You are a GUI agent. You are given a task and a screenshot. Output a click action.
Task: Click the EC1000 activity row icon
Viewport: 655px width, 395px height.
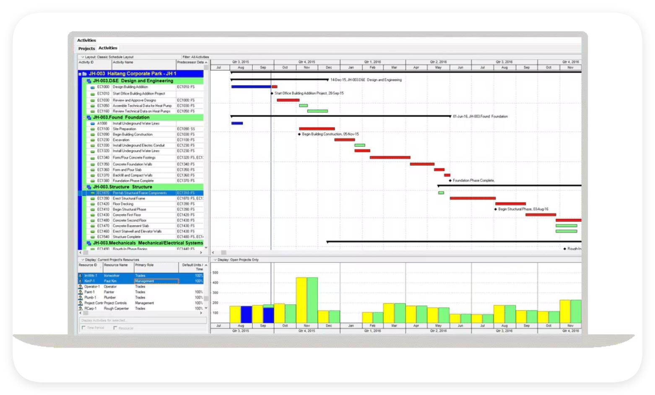point(93,87)
